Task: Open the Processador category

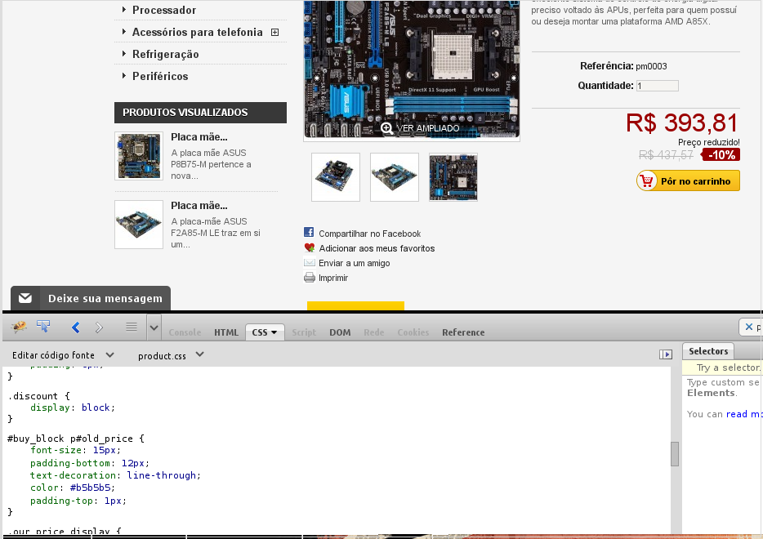Action: click(x=164, y=11)
